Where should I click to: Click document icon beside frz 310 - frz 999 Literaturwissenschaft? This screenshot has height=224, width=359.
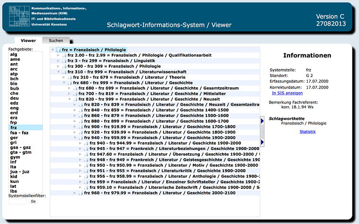click(64, 72)
